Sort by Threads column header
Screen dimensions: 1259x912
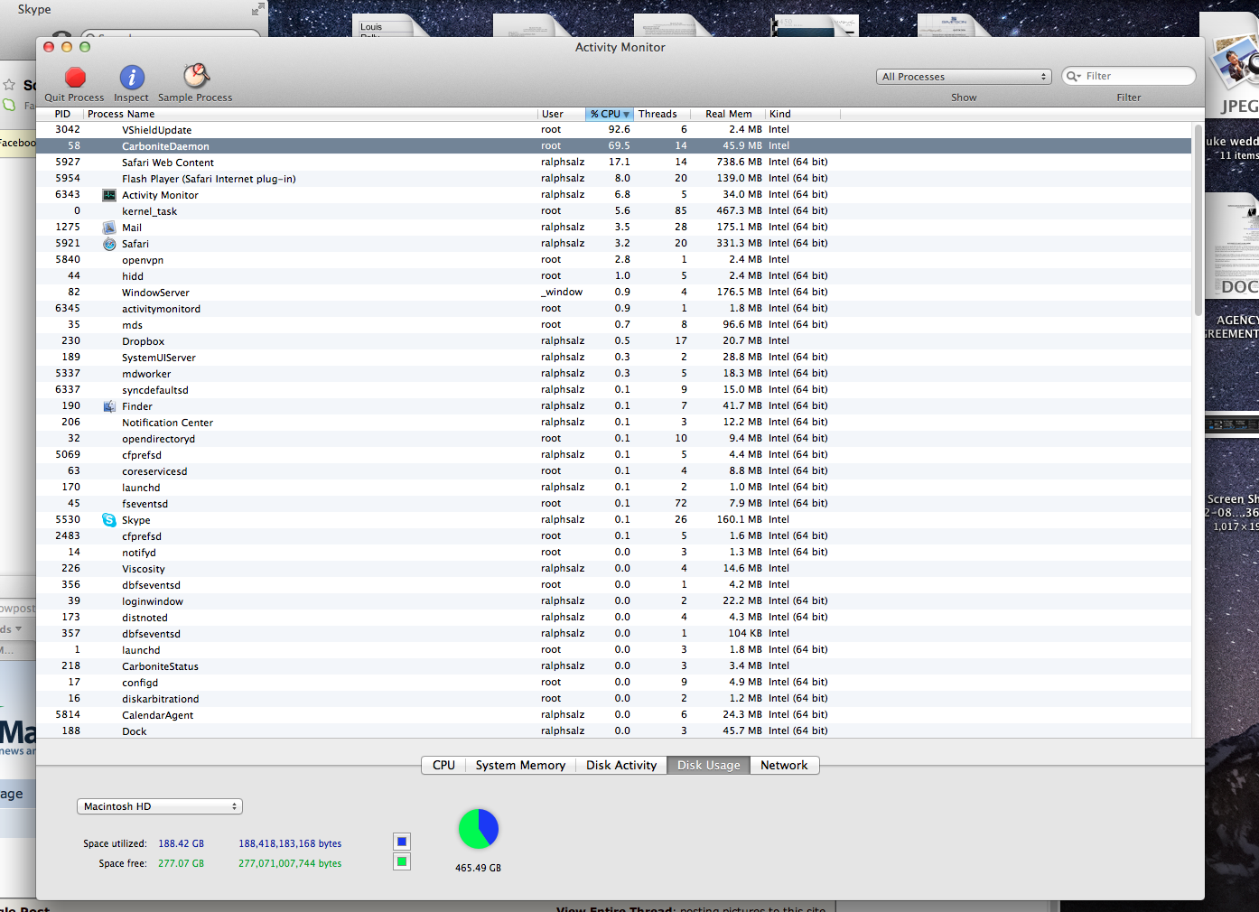(x=662, y=114)
